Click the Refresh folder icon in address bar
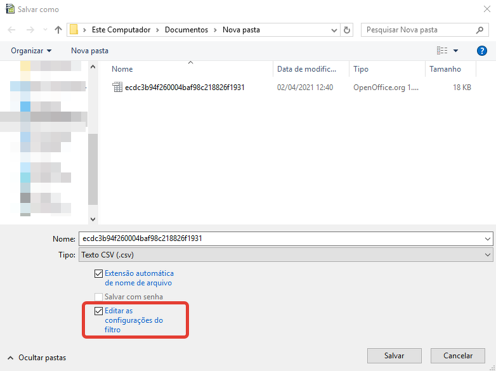This screenshot has width=496, height=371. click(x=347, y=30)
